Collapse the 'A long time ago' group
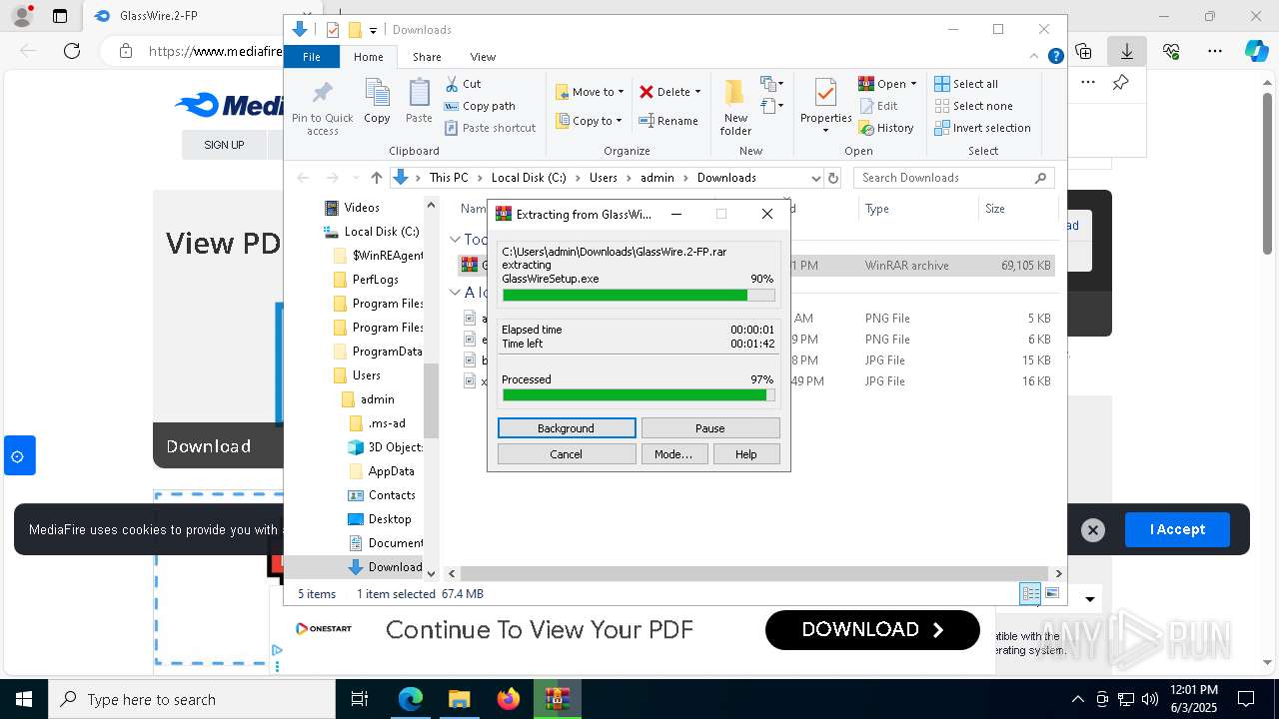The width and height of the screenshot is (1279, 719). click(x=455, y=293)
